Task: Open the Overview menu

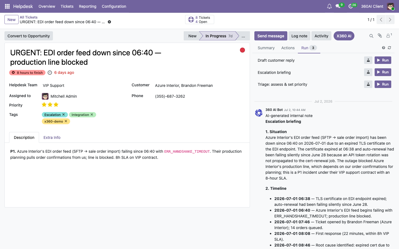Action: 47,6
